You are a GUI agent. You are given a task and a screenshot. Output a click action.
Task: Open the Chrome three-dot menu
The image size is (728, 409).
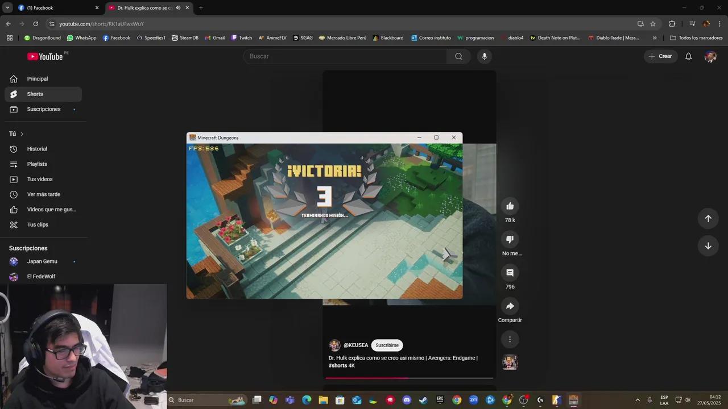720,24
